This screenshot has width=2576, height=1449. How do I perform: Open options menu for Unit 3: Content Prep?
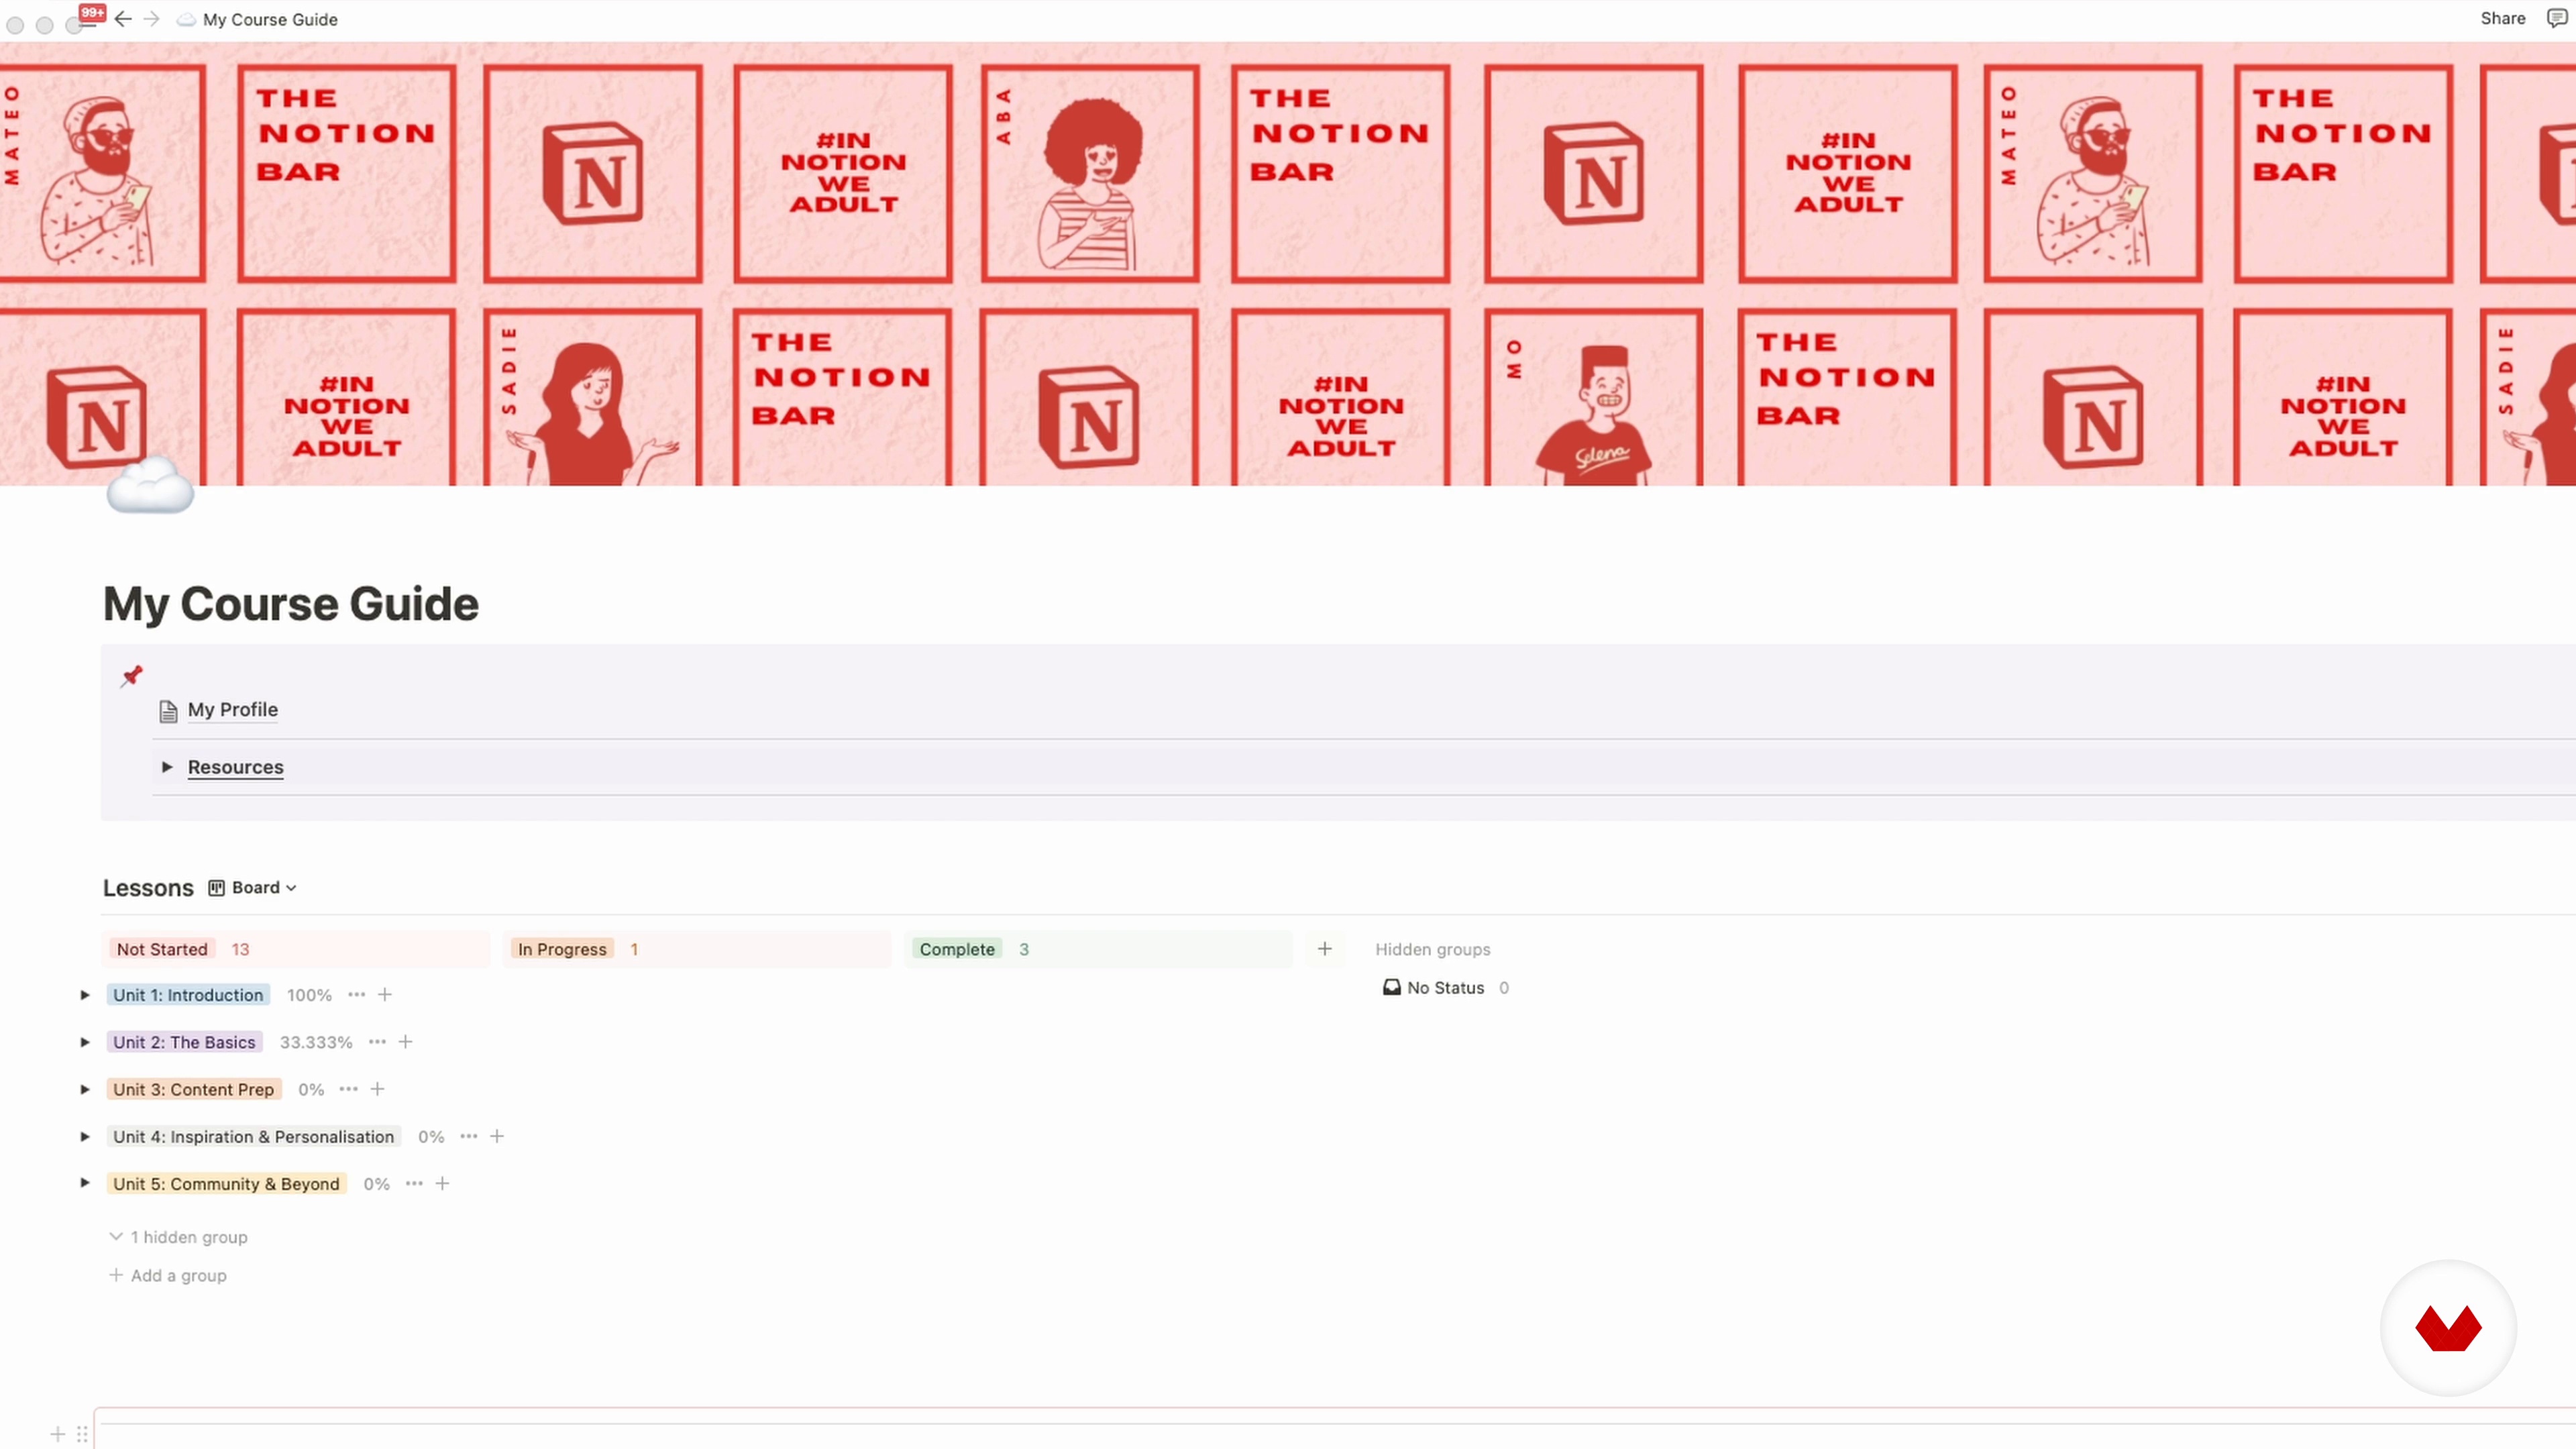348,1089
